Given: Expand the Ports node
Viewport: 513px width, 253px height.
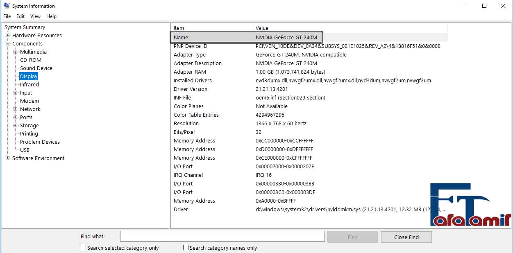Looking at the screenshot, I should click(16, 117).
